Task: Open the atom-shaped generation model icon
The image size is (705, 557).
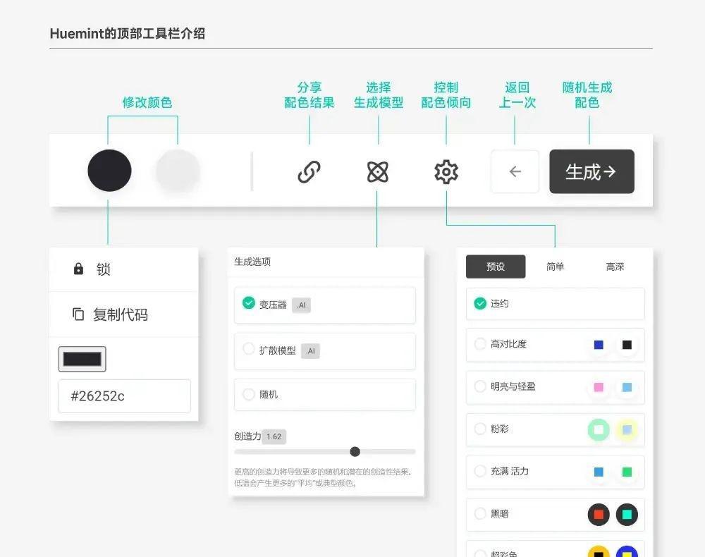Action: tap(378, 172)
